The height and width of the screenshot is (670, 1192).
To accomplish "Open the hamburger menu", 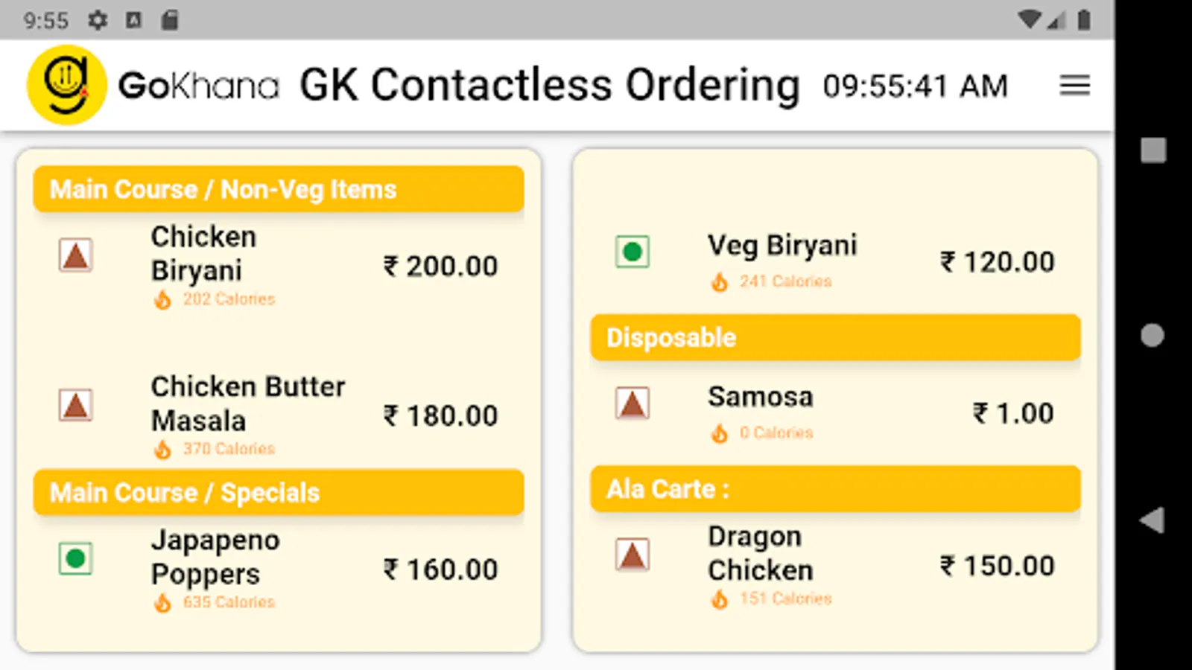I will [1074, 86].
